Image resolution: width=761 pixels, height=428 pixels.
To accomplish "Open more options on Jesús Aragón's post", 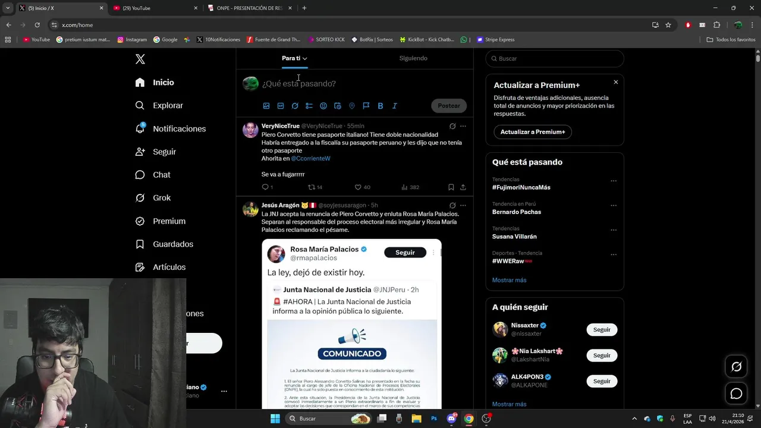I will (463, 205).
